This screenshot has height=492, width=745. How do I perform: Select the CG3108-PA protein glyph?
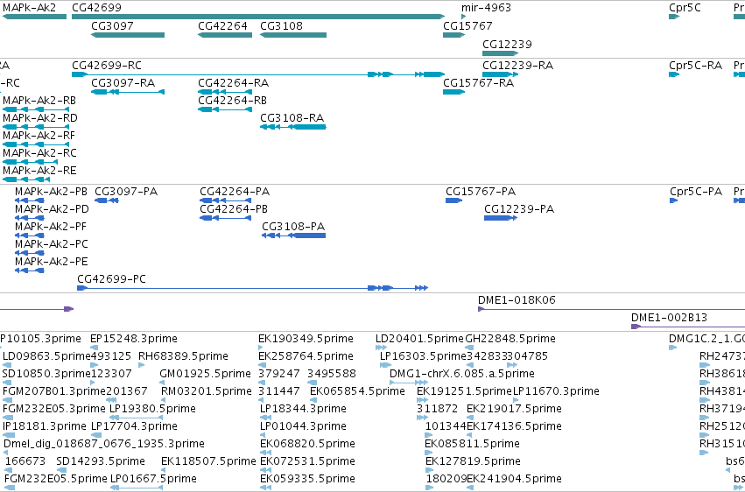coord(293,235)
